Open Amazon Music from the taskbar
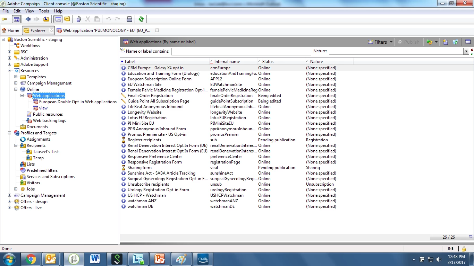 [x=203, y=259]
